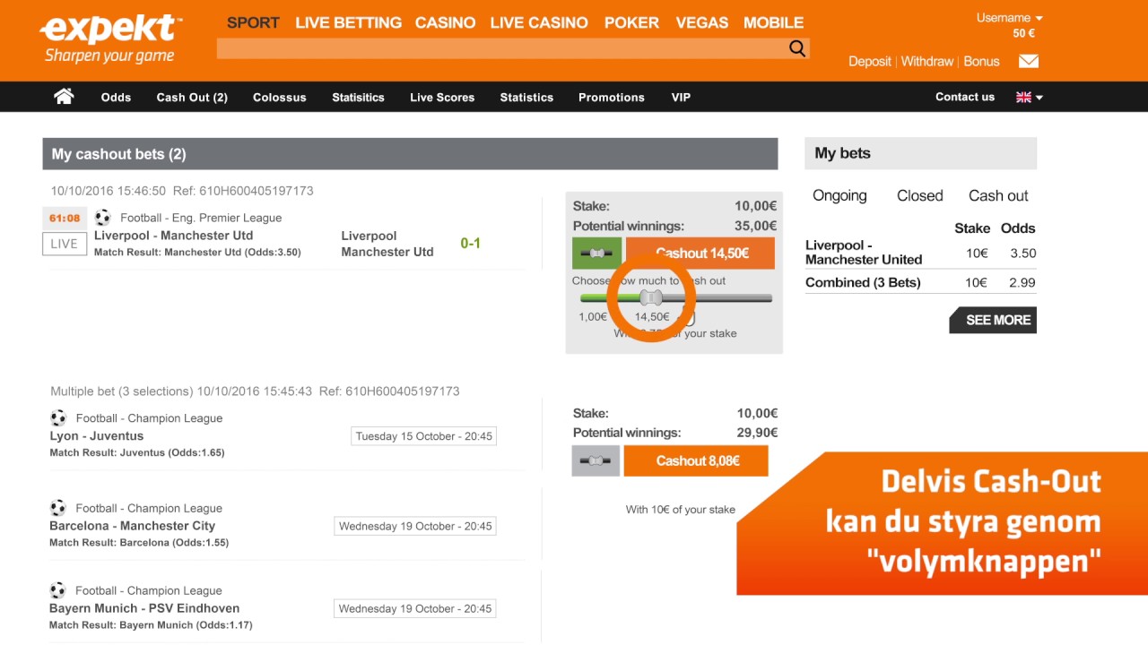This screenshot has width=1148, height=645.
Task: Click Liverpool - Manchester Utd match title
Action: [173, 236]
